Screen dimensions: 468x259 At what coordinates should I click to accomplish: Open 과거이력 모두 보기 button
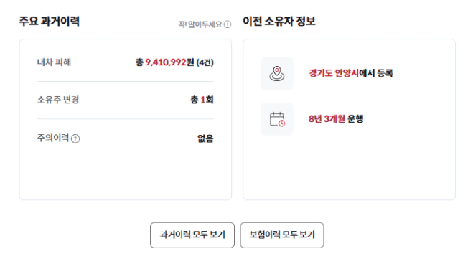click(192, 235)
